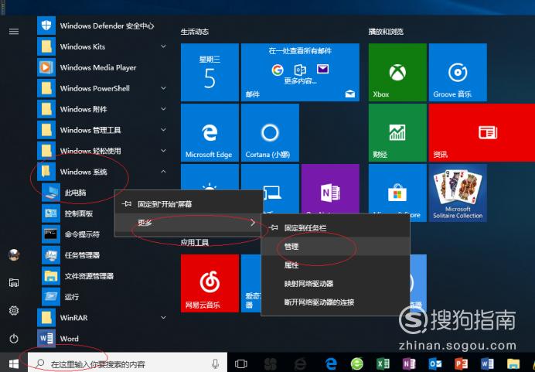This screenshot has width=535, height=372.
Task: Open the 网易云音乐 tile
Action: point(210,283)
